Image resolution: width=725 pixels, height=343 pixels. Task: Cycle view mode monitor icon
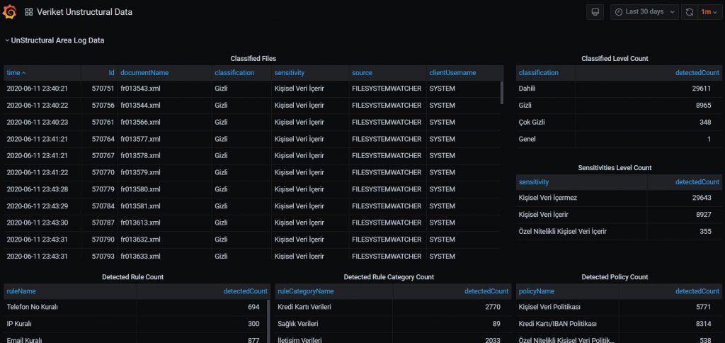pos(595,12)
